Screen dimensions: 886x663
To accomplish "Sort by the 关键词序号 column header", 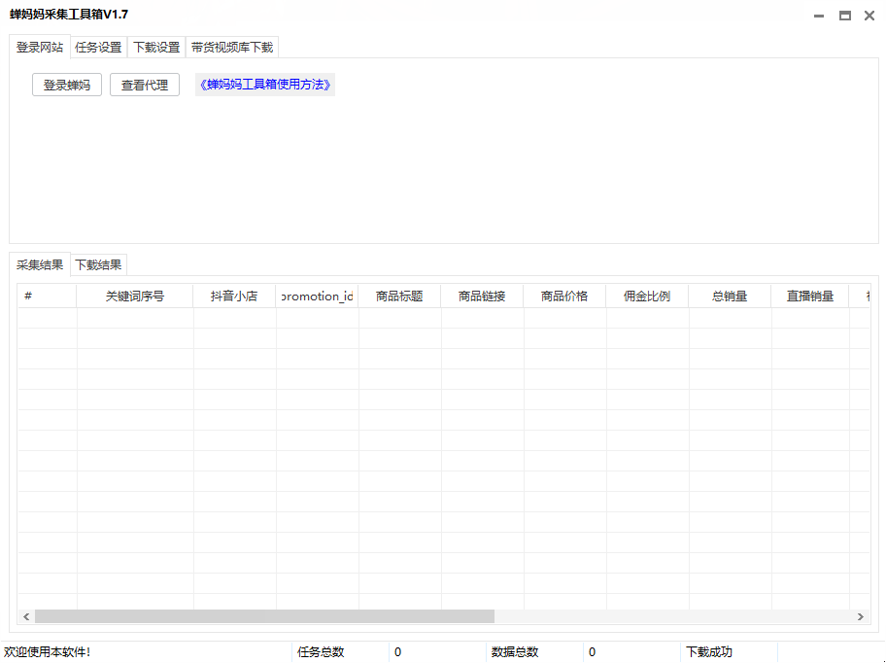I will coord(135,297).
